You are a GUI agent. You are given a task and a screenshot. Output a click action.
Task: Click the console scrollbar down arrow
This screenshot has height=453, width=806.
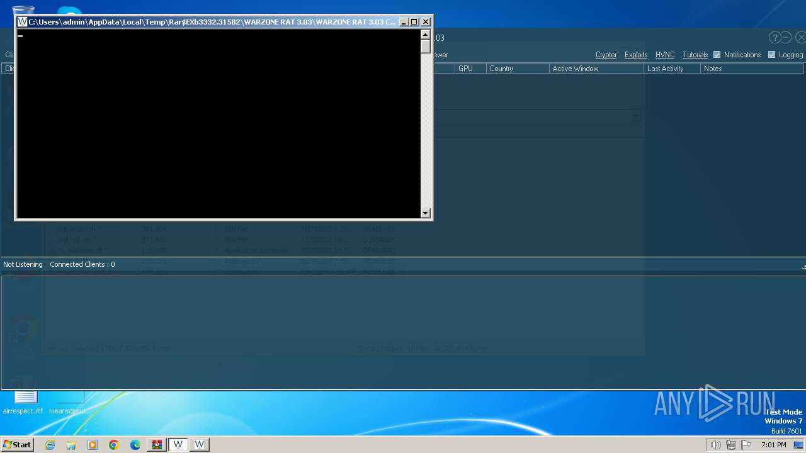click(x=426, y=213)
